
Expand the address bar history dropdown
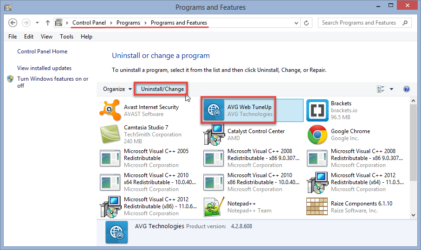(296, 23)
